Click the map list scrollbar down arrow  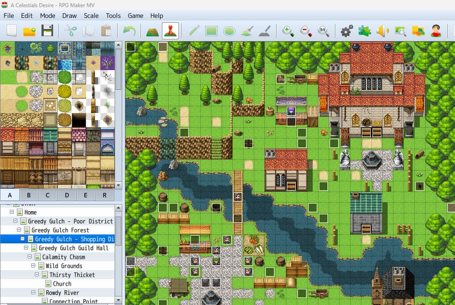click(118, 301)
